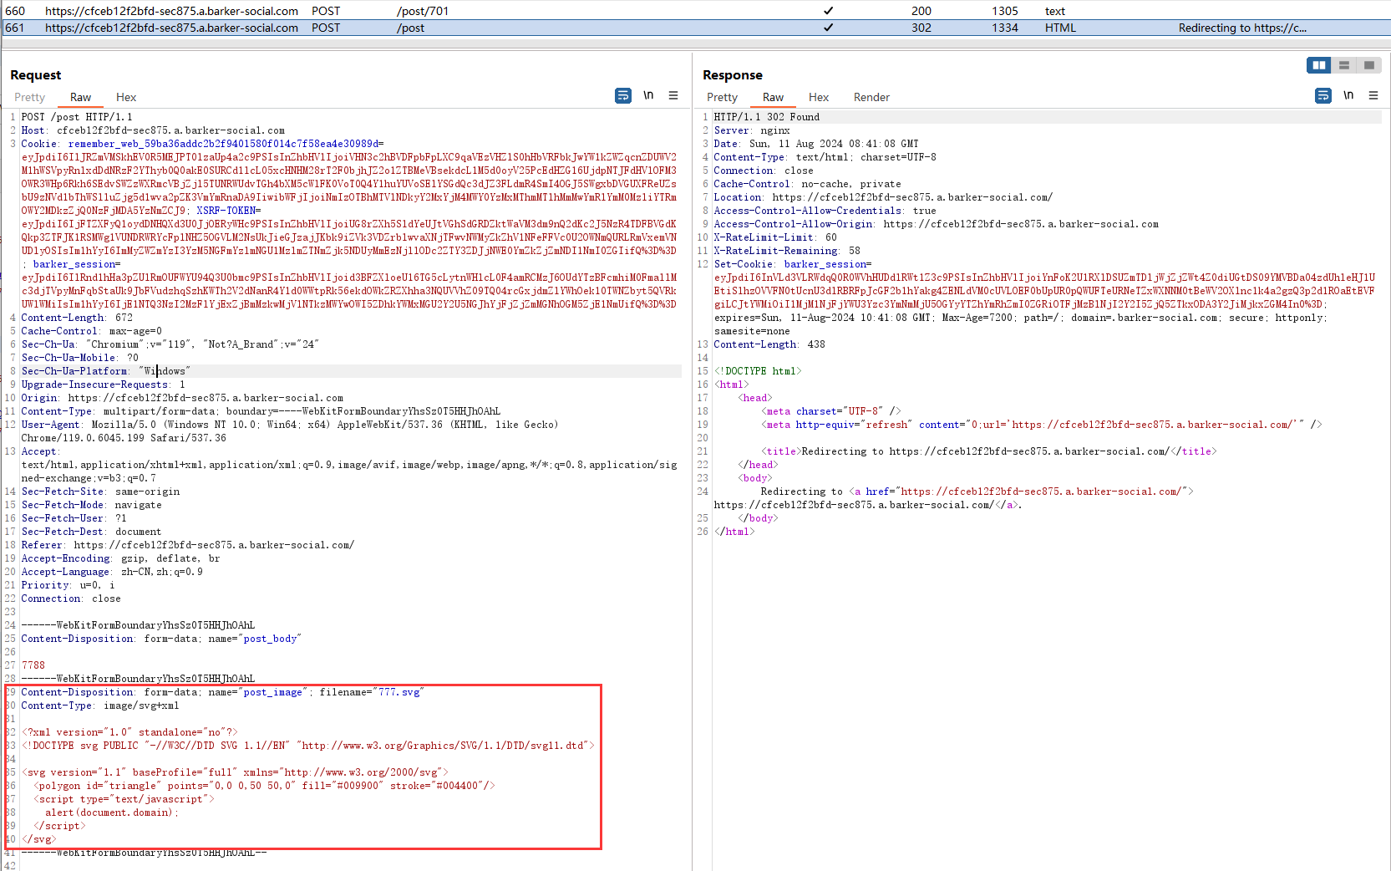1391x871 pixels.
Task: Click the /post URL cell in row 661
Action: [411, 28]
